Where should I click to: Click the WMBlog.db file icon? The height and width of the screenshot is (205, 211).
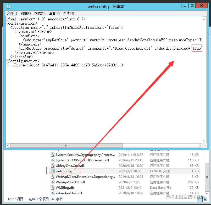(53, 188)
